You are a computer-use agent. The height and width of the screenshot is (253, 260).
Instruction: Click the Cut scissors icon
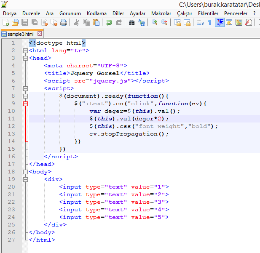pos(76,22)
